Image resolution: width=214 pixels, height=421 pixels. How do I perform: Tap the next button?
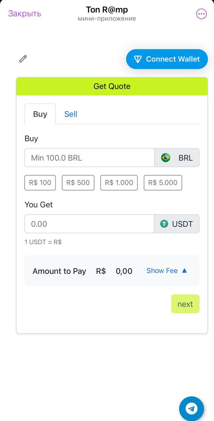pyautogui.click(x=185, y=304)
